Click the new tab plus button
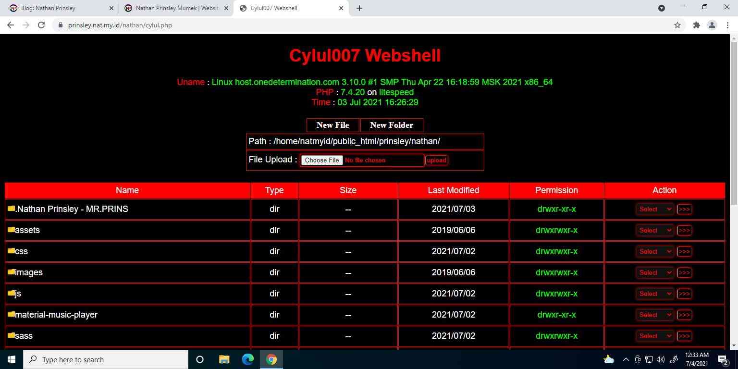This screenshot has width=738, height=369. (359, 8)
